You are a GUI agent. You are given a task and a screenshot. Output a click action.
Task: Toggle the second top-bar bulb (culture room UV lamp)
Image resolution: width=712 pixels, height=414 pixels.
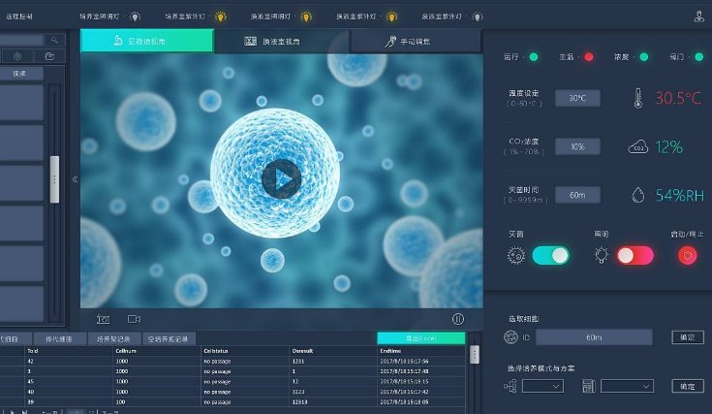pos(221,16)
